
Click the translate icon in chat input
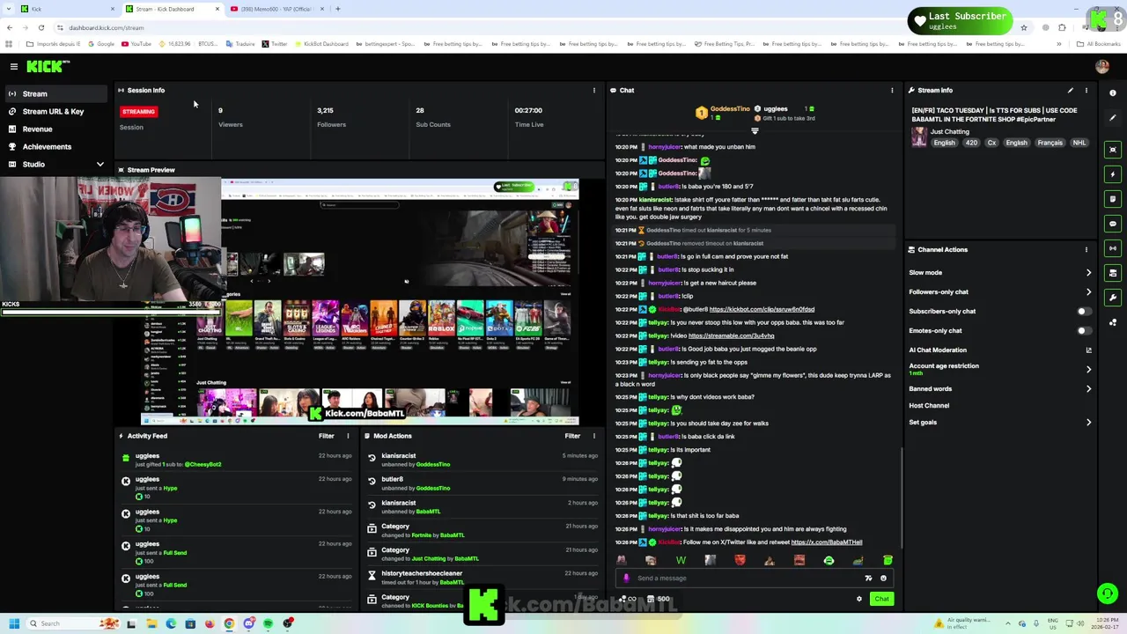pyautogui.click(x=868, y=579)
